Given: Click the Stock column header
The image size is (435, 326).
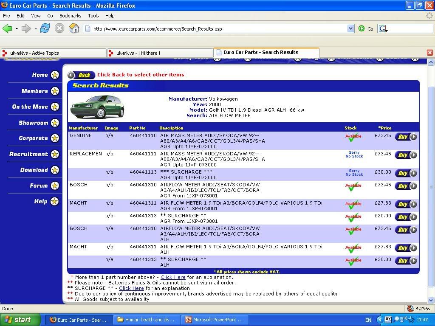Looking at the screenshot, I should point(350,128).
